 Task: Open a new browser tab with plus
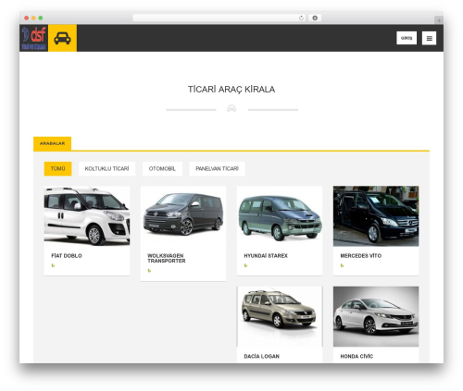[x=439, y=20]
